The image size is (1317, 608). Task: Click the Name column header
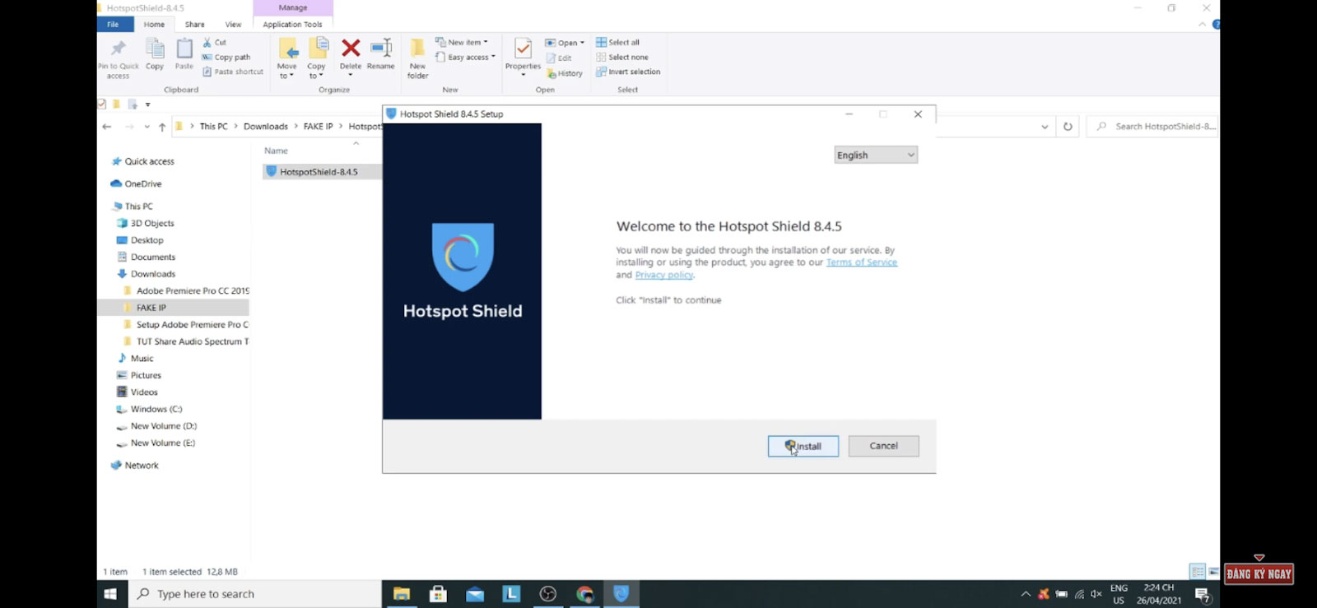click(x=276, y=151)
